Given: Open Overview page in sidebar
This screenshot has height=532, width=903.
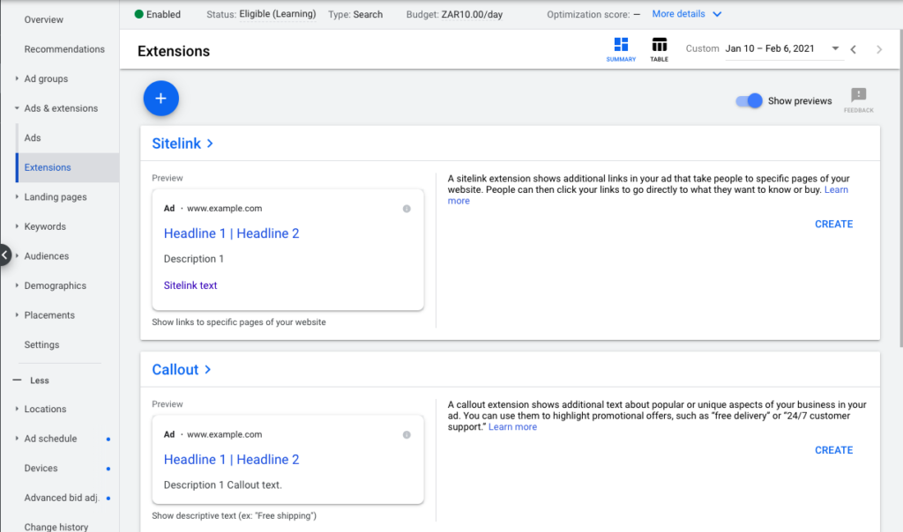Looking at the screenshot, I should tap(44, 19).
